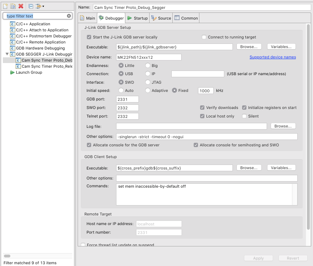Click the speed kHz value field
The width and height of the screenshot is (313, 266).
click(x=205, y=91)
